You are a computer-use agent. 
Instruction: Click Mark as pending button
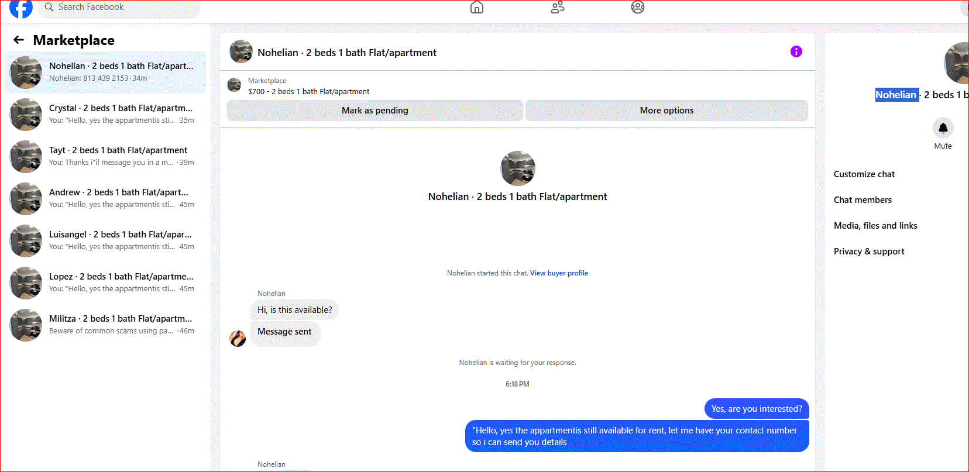click(375, 111)
